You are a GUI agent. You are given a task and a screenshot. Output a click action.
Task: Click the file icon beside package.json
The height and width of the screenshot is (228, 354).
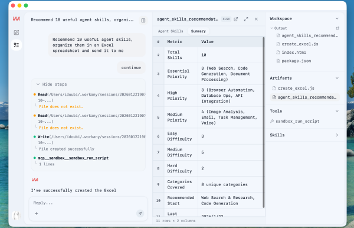click(x=278, y=61)
